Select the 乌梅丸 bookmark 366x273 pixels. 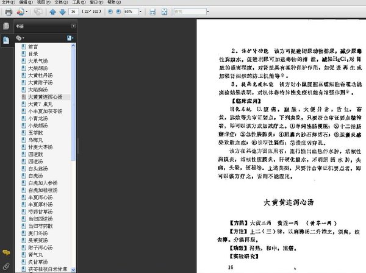pos(35,140)
